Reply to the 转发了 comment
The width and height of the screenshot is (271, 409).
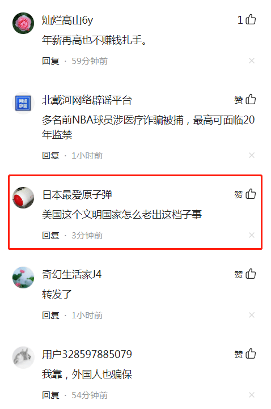(50, 316)
